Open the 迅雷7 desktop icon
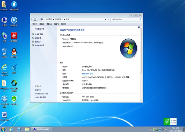 click(x=14, y=68)
